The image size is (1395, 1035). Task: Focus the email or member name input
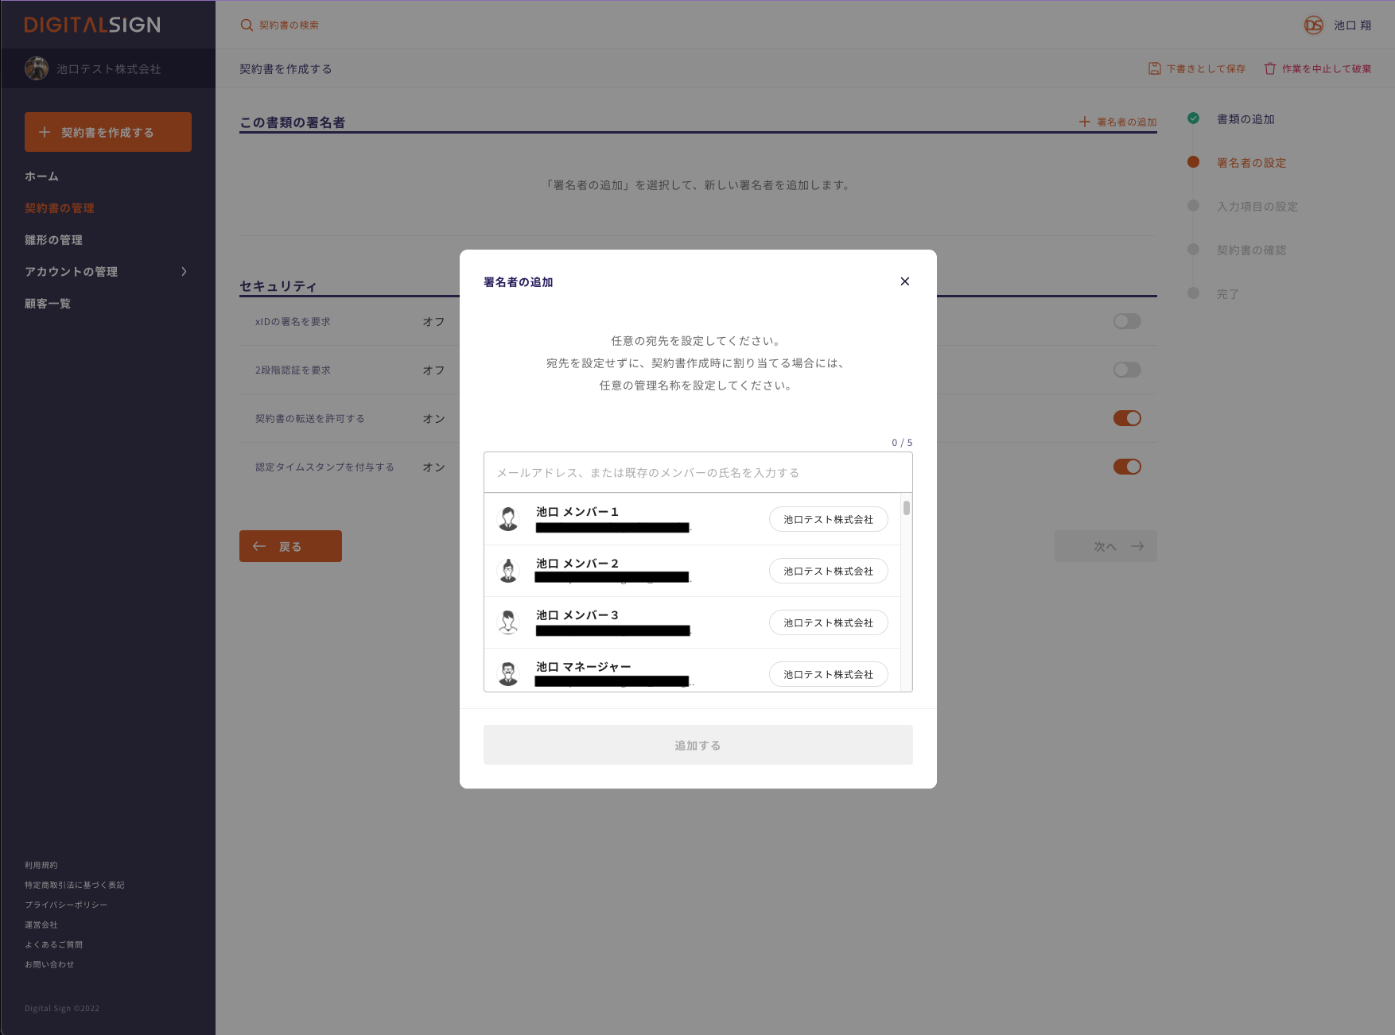pyautogui.click(x=698, y=472)
